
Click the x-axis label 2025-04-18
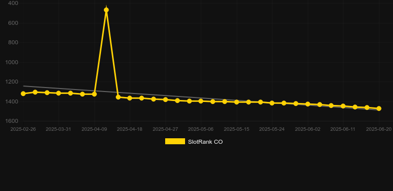tap(130, 129)
